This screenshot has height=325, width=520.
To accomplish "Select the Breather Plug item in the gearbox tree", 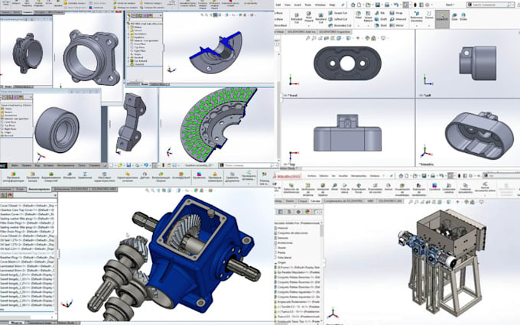I will coord(28,258).
